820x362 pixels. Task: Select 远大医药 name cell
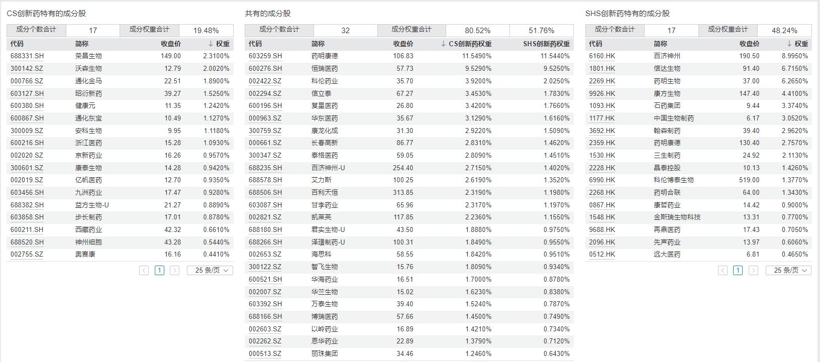click(x=667, y=255)
